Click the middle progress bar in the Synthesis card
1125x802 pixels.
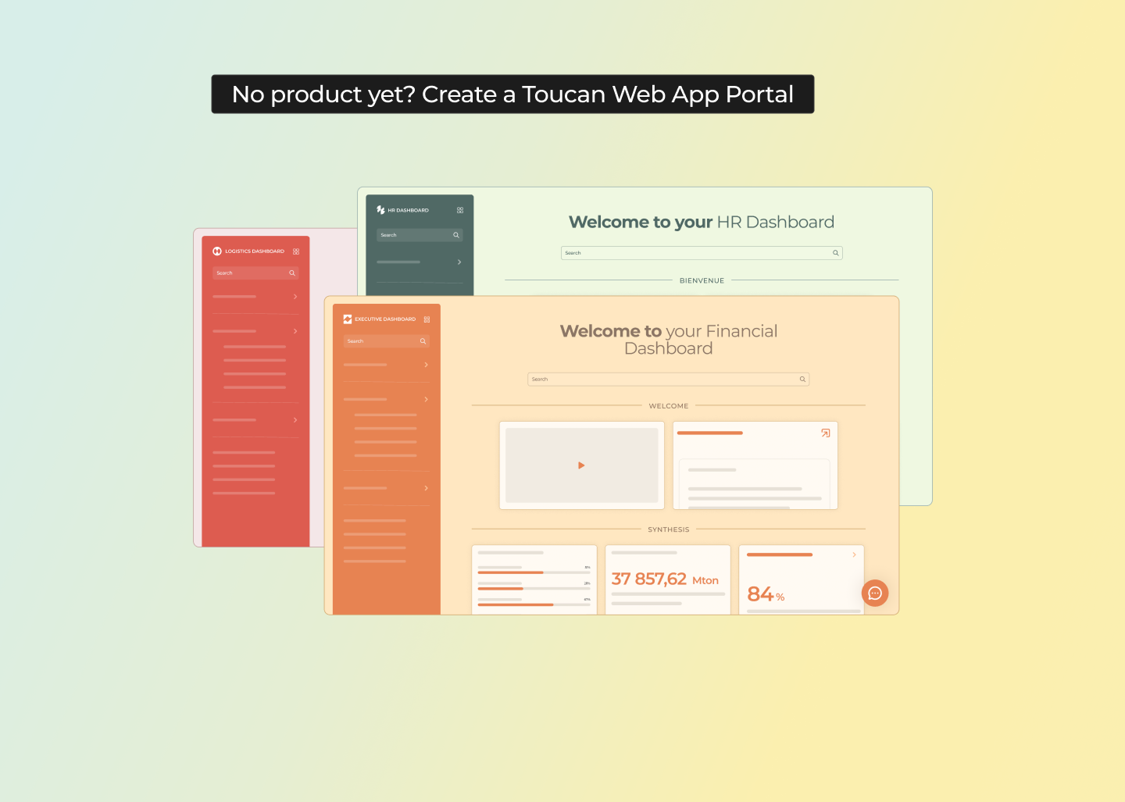[x=534, y=589]
